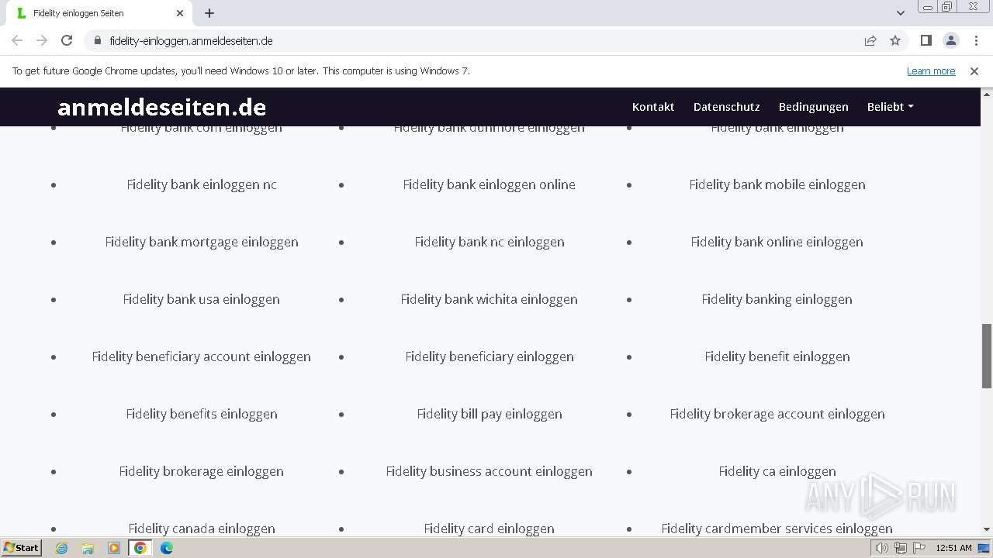The height and width of the screenshot is (558, 993).
Task: Open Fidelity business account einloggen link
Action: (490, 471)
